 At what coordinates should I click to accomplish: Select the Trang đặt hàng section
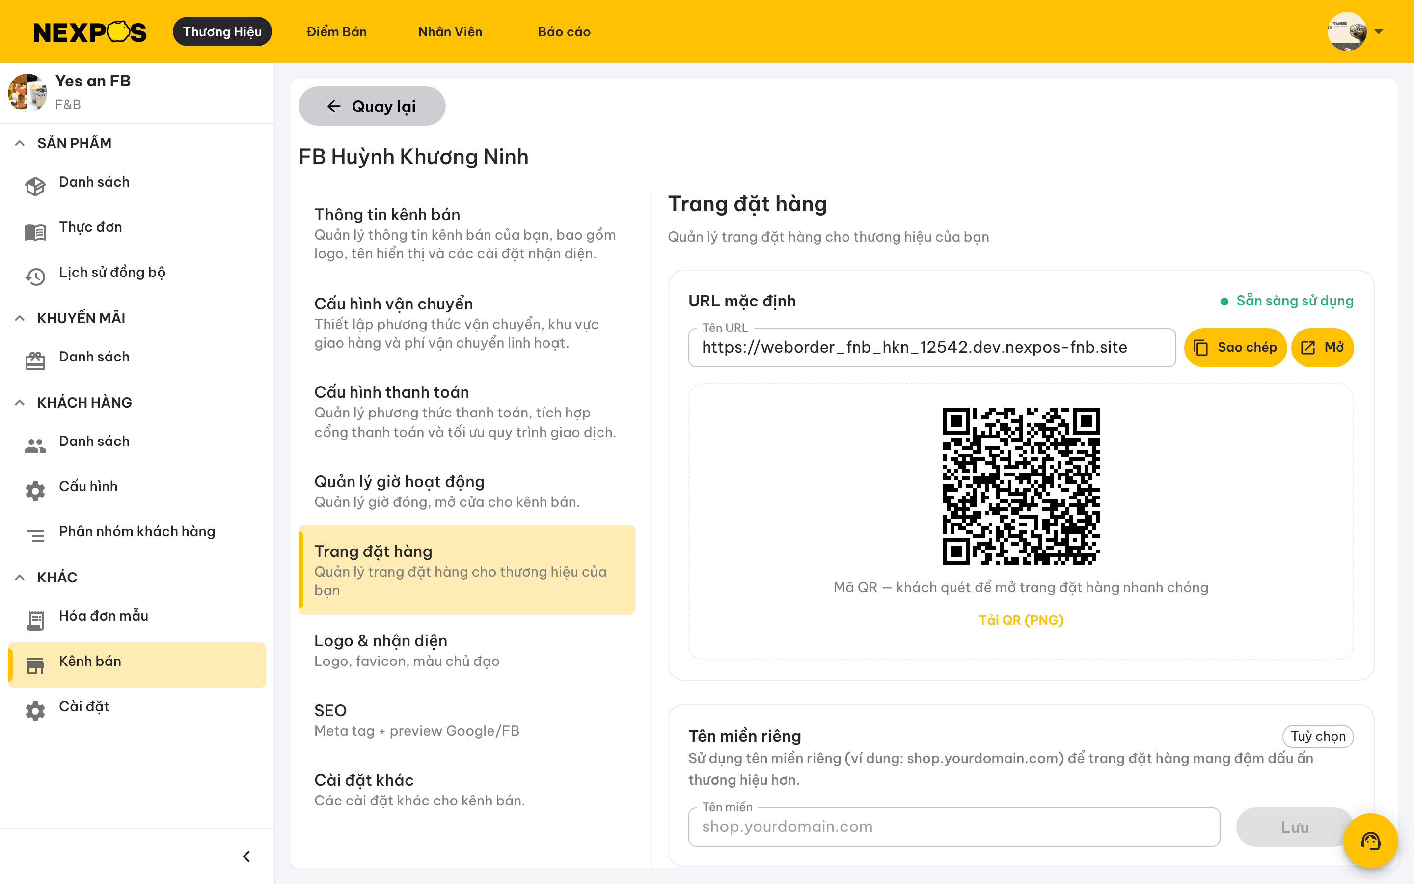tap(466, 570)
